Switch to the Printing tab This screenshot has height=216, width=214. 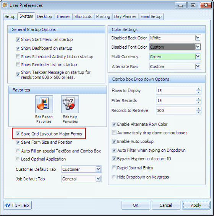103,17
